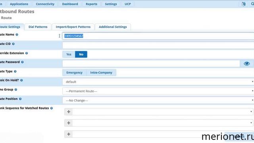Open the Connectivity menu
The width and height of the screenshot is (254, 143).
coord(45,4)
